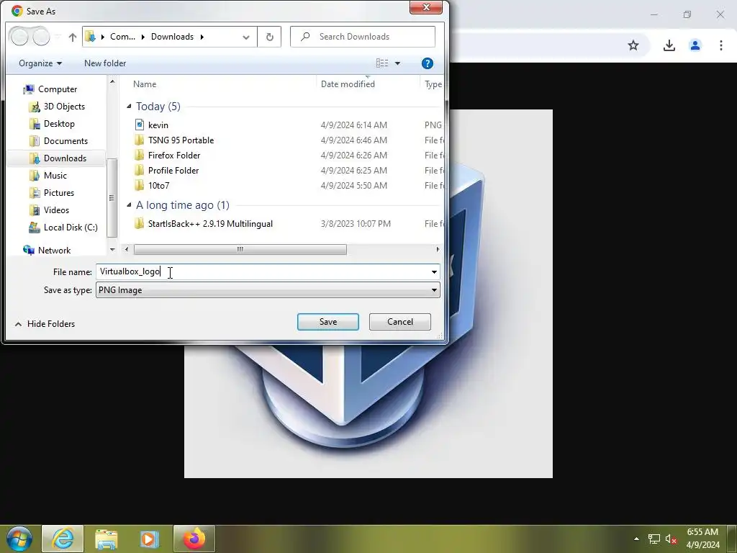Select TSNG 95 Portable folder
The image size is (737, 553).
181,140
